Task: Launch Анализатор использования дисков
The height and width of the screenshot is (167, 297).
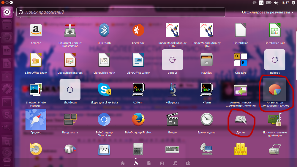Action: point(275,90)
